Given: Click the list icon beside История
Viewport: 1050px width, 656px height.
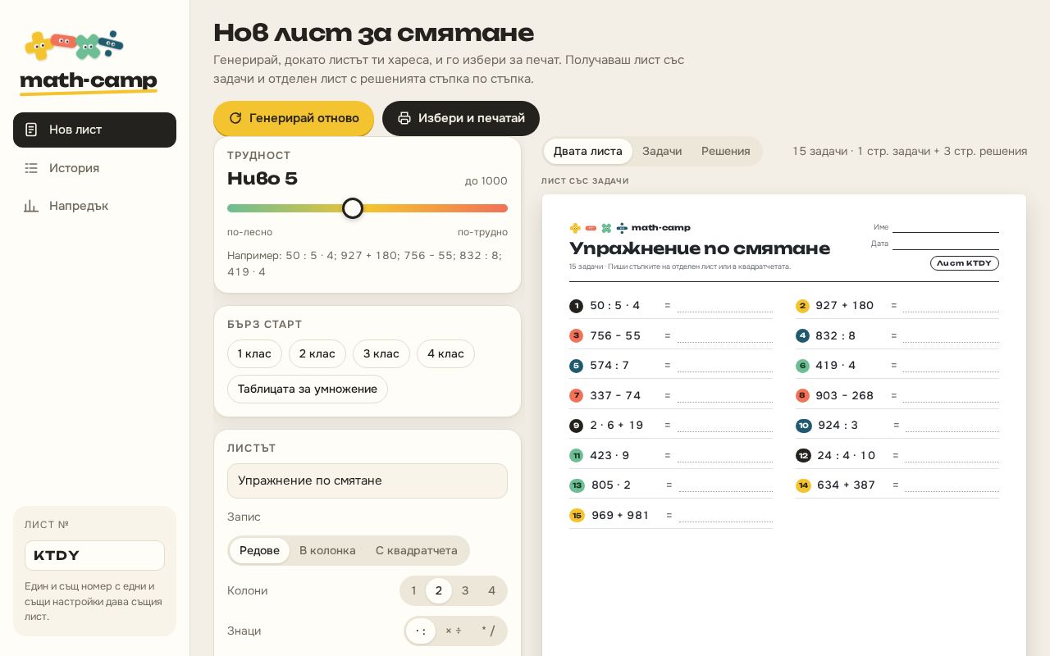Looking at the screenshot, I should (x=31, y=168).
